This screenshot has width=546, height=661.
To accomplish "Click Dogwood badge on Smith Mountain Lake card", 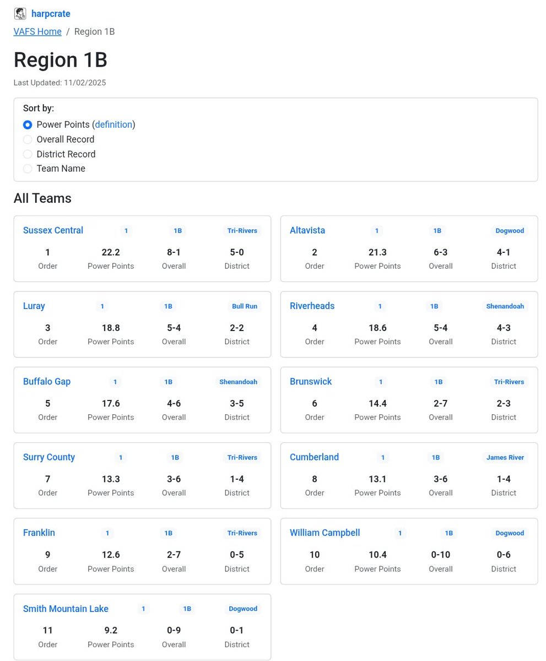I will point(243,609).
